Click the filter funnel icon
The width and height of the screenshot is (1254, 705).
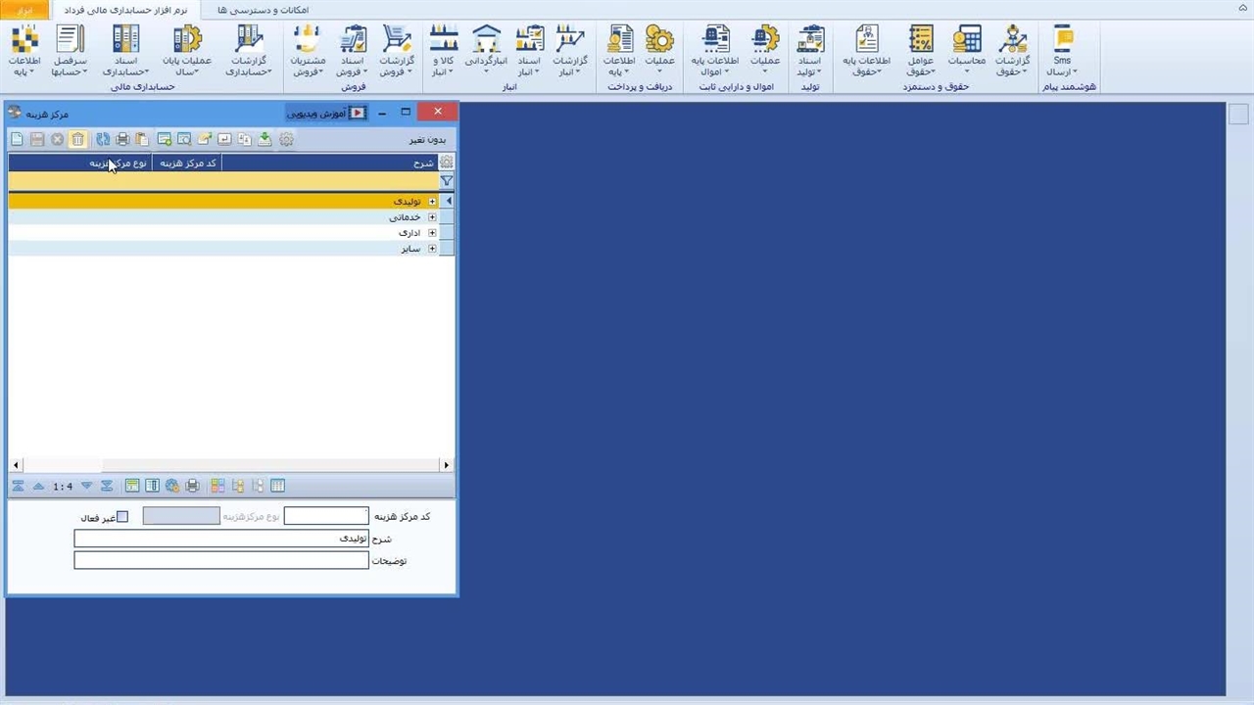(x=447, y=181)
